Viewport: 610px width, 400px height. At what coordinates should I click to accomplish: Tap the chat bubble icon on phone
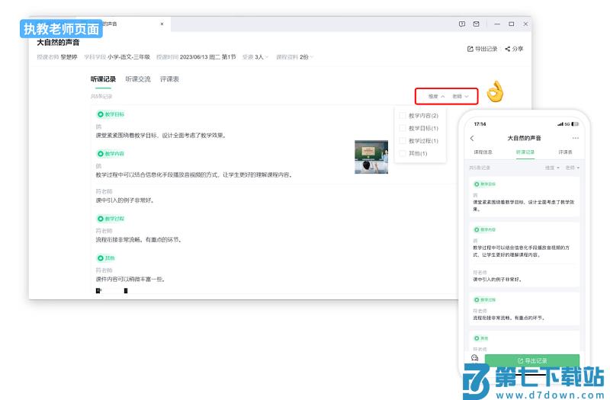point(474,358)
